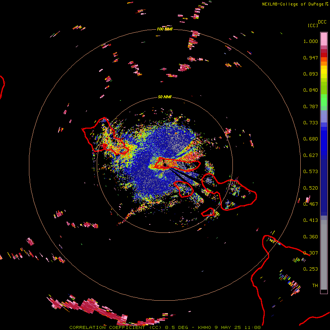The image size is (330, 330).
Task: Click the 0.947 color scale value
Action: (311, 58)
